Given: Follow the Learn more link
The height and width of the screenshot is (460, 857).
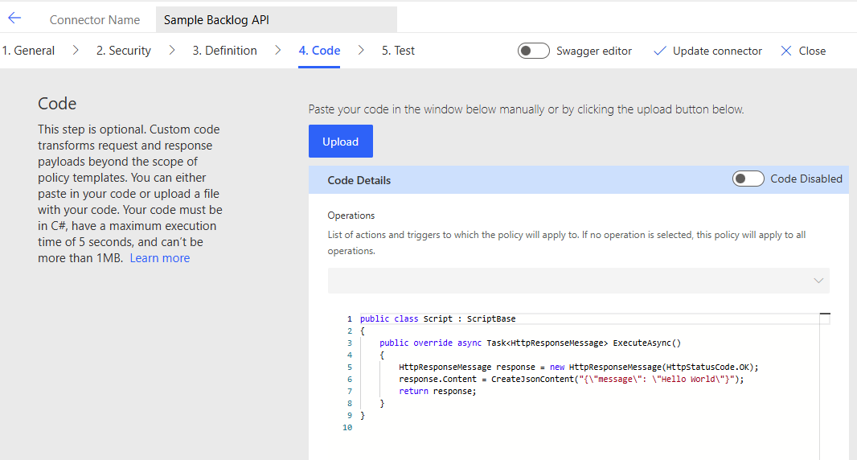Looking at the screenshot, I should (x=160, y=258).
